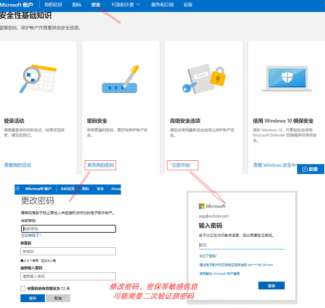Click the 忘记了密码? link in sign-in dialog
The image size is (325, 308).
point(208,256)
